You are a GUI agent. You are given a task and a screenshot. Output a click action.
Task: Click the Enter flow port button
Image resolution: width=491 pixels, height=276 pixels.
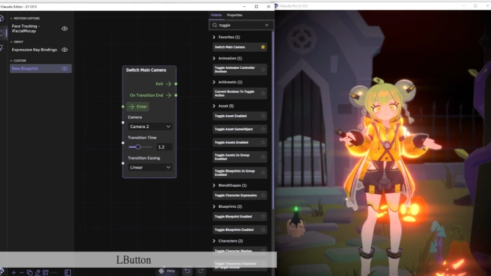[x=138, y=107]
